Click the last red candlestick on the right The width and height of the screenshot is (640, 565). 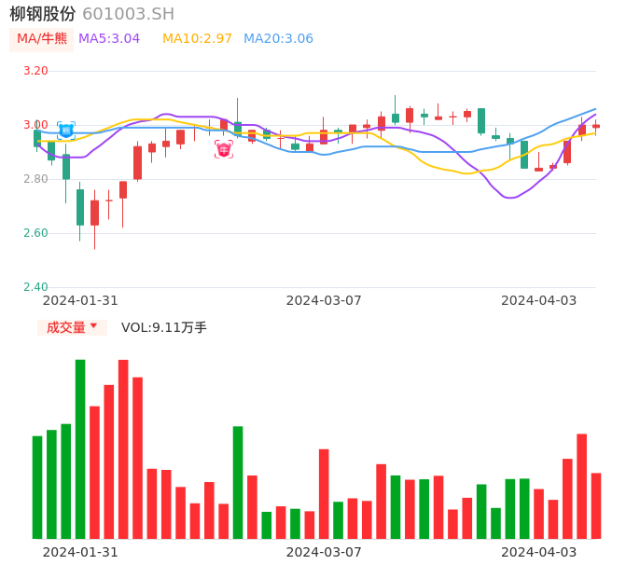(596, 126)
